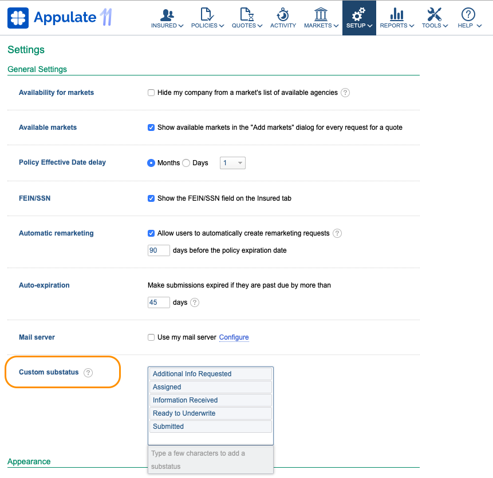Open the Policy Effective Date delay number dropdown
This screenshot has height=478, width=493.
232,163
